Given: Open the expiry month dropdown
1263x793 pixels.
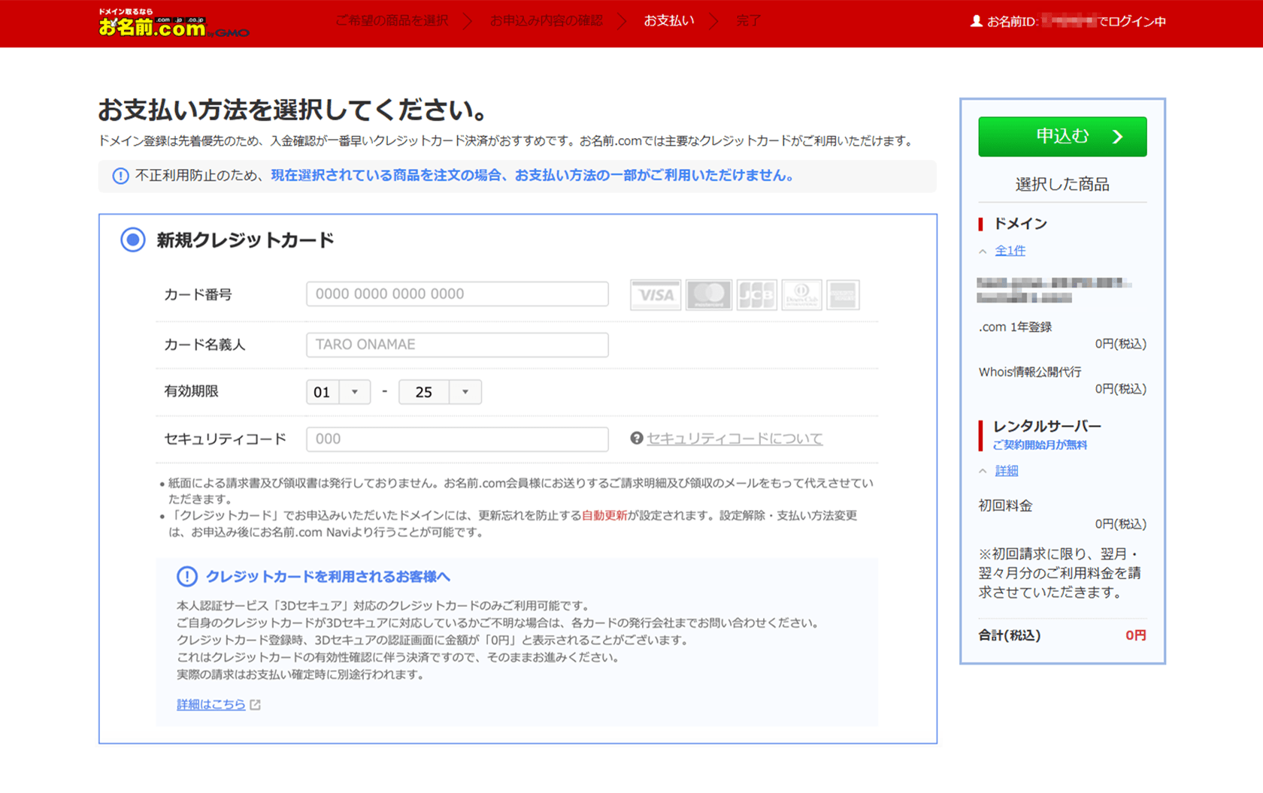Looking at the screenshot, I should click(x=338, y=392).
